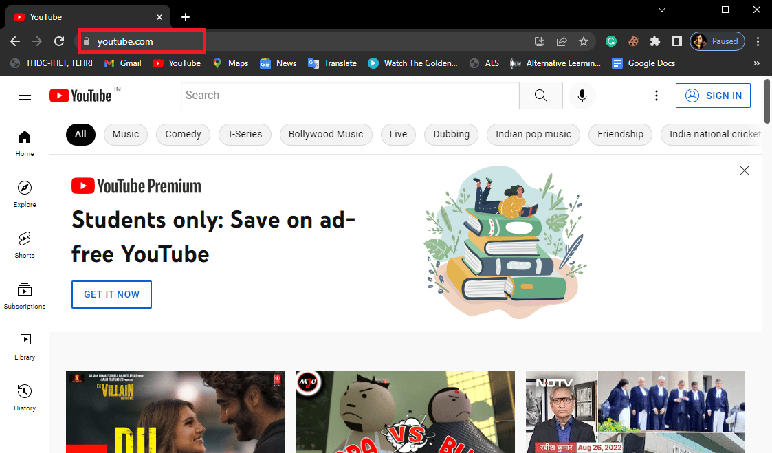This screenshot has width=772, height=453.
Task: Open Watch The Golden bookmark
Action: tap(413, 63)
